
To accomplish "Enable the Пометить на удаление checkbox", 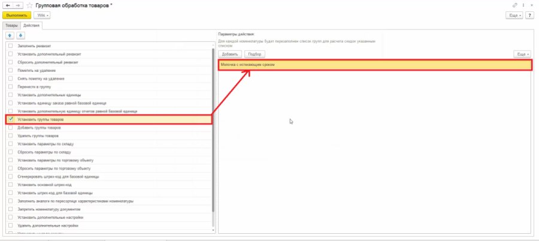I will point(11,70).
